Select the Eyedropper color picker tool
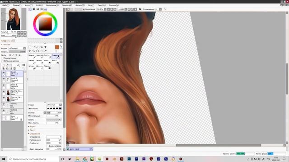Image resolution: width=289 pixels, height=162 pixels. [x=45, y=51]
